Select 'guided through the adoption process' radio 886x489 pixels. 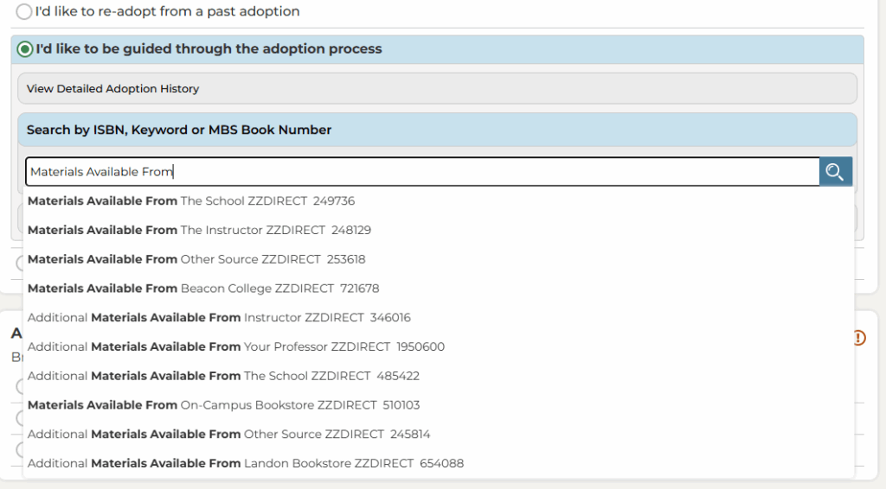pyautogui.click(x=25, y=49)
